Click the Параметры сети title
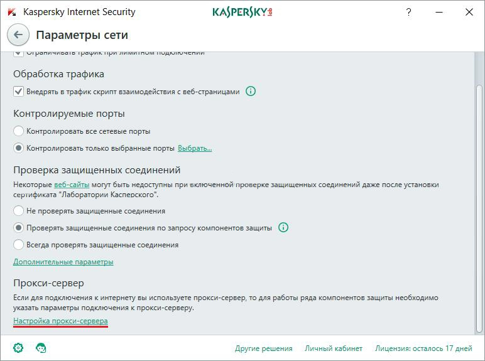Viewport: 485px width, 361px height. click(x=82, y=35)
